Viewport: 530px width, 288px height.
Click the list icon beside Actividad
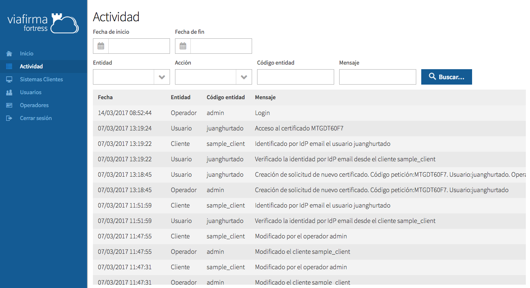point(9,66)
